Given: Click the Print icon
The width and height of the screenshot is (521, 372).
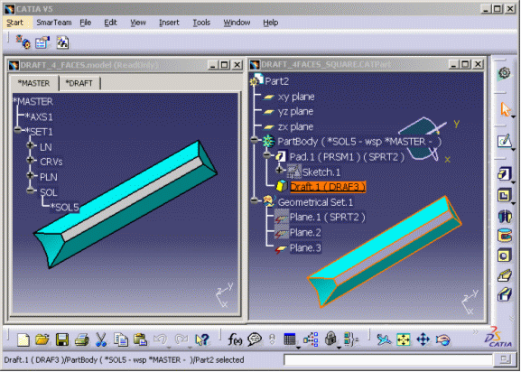Looking at the screenshot, I should click(x=81, y=339).
